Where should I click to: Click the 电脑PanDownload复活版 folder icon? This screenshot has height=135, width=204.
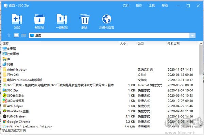click(x=4, y=80)
